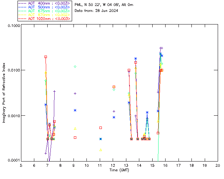Click the highest red square marker near hour 7
Screen dimensions: 224x179
pos(45,57)
